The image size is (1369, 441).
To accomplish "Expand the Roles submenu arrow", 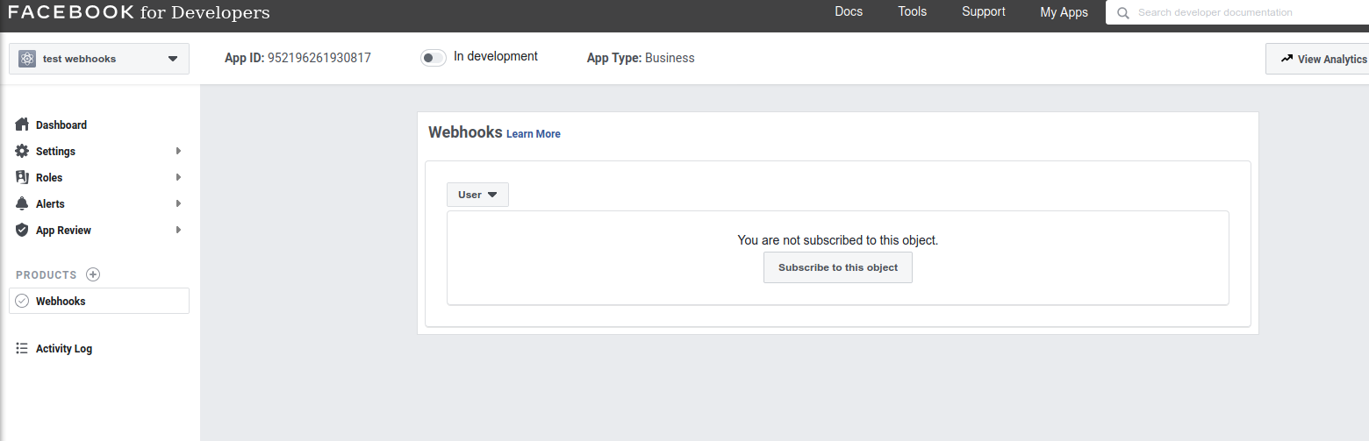I will point(178,177).
